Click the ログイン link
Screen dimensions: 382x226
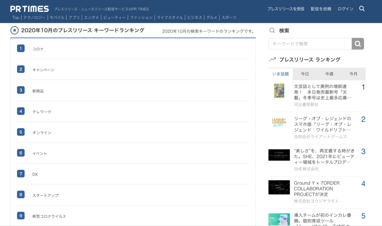[345, 9]
